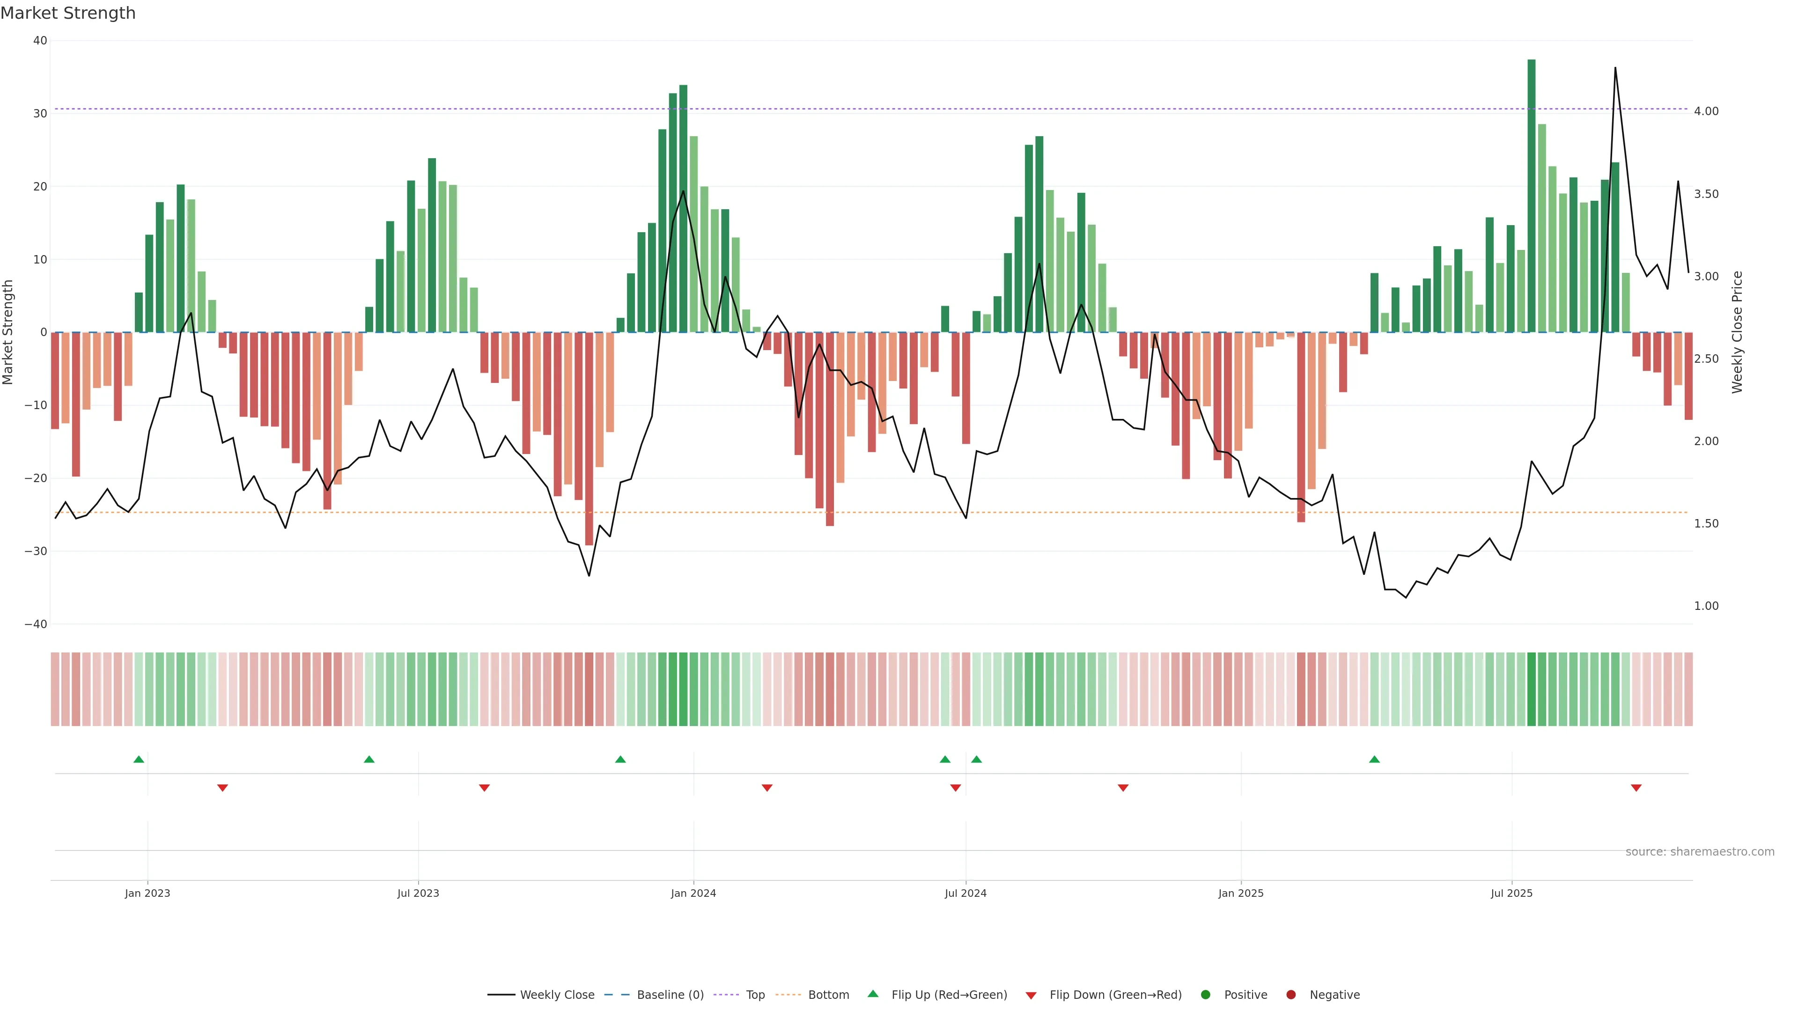Viewport: 1798px width, 1011px height.
Task: Click the Market Strength chart title
Action: [68, 13]
